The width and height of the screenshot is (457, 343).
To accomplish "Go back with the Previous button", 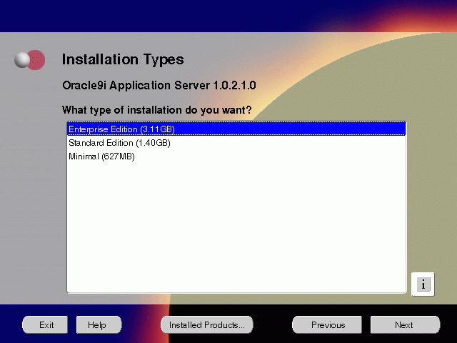I will tap(327, 324).
